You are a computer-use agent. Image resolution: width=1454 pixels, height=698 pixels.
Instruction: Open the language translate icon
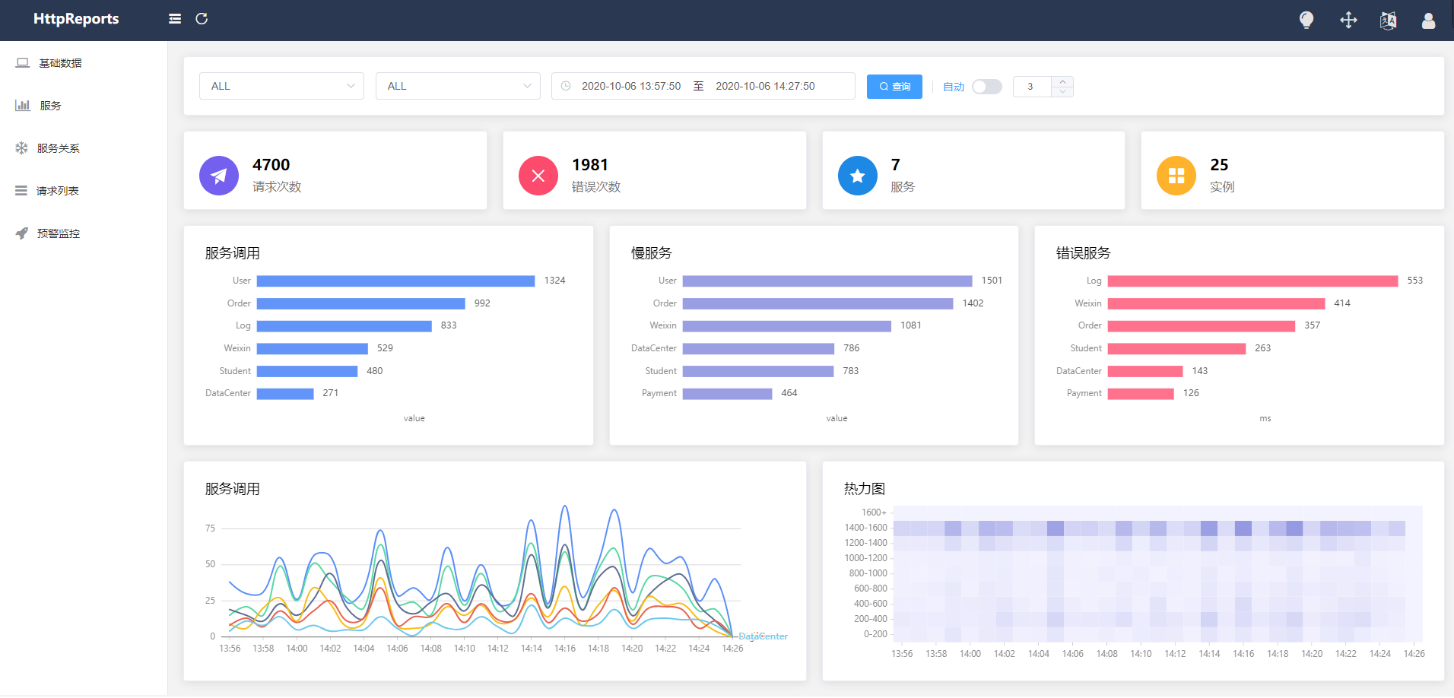point(1388,20)
